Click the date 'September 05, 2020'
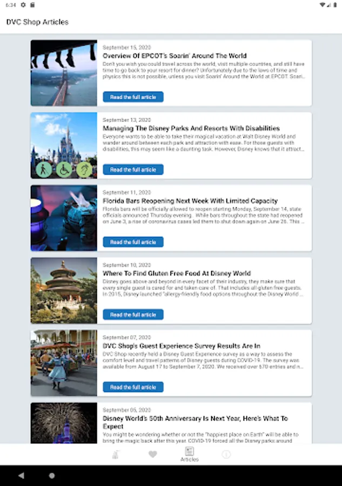Image resolution: width=342 pixels, height=486 pixels. click(126, 410)
